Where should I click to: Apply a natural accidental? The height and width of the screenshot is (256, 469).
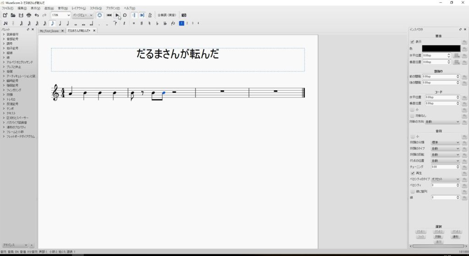(149, 23)
